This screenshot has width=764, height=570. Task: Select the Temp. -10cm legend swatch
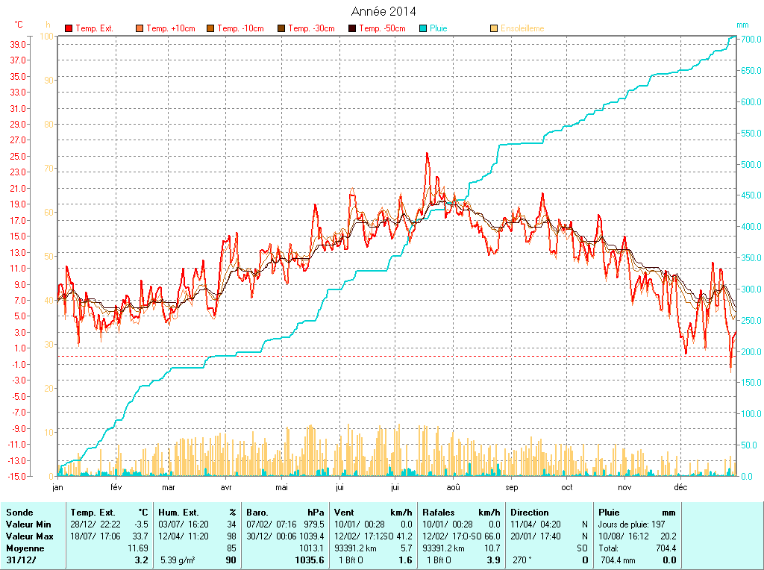coord(210,28)
